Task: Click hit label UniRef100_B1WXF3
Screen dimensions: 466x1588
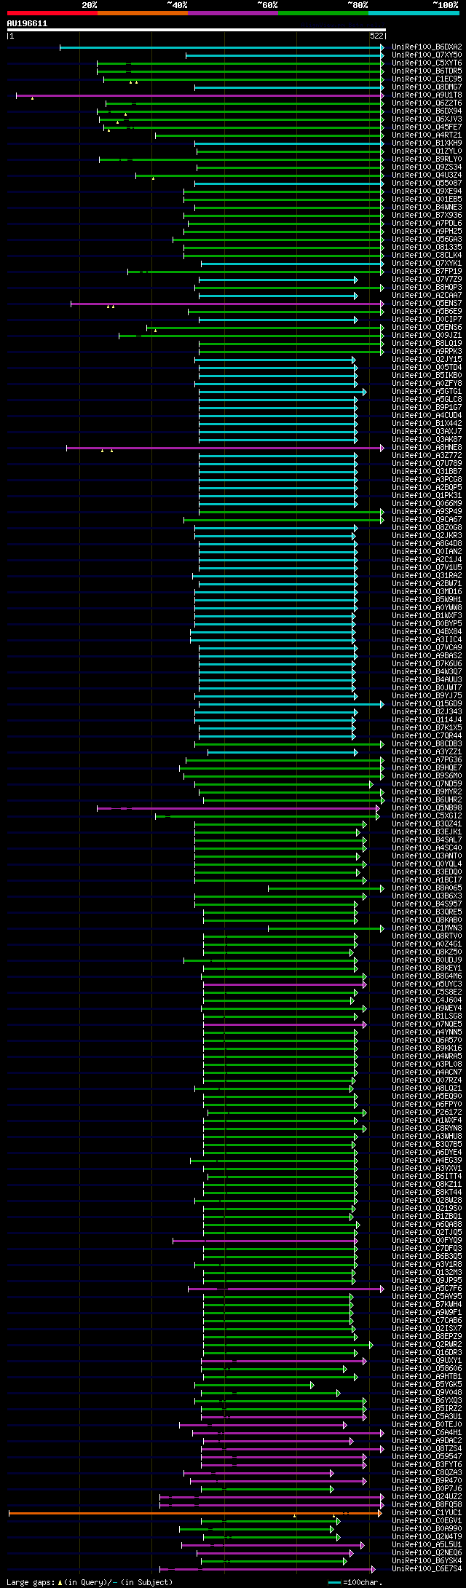Action: tap(427, 615)
